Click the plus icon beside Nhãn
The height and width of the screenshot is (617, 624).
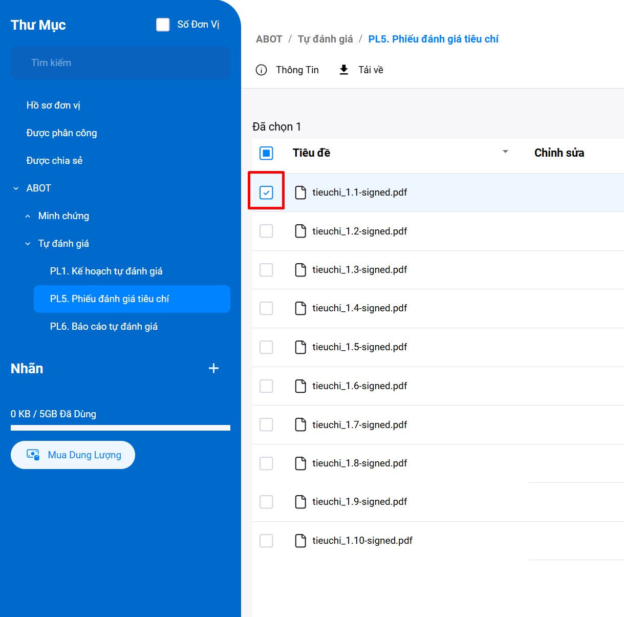tap(213, 368)
